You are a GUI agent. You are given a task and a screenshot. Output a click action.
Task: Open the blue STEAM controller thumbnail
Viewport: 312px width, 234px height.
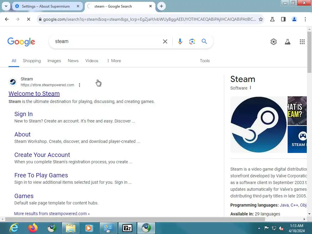pos(297,139)
